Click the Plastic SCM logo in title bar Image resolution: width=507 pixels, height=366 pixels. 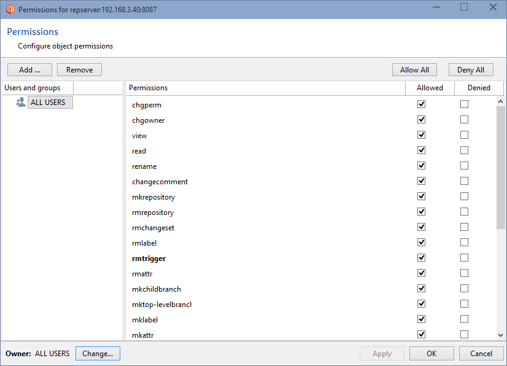point(10,9)
